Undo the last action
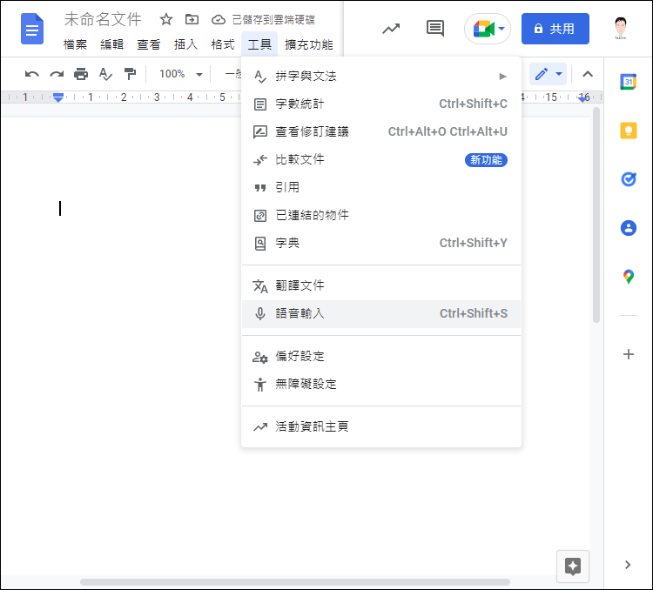This screenshot has width=653, height=590. tap(31, 74)
